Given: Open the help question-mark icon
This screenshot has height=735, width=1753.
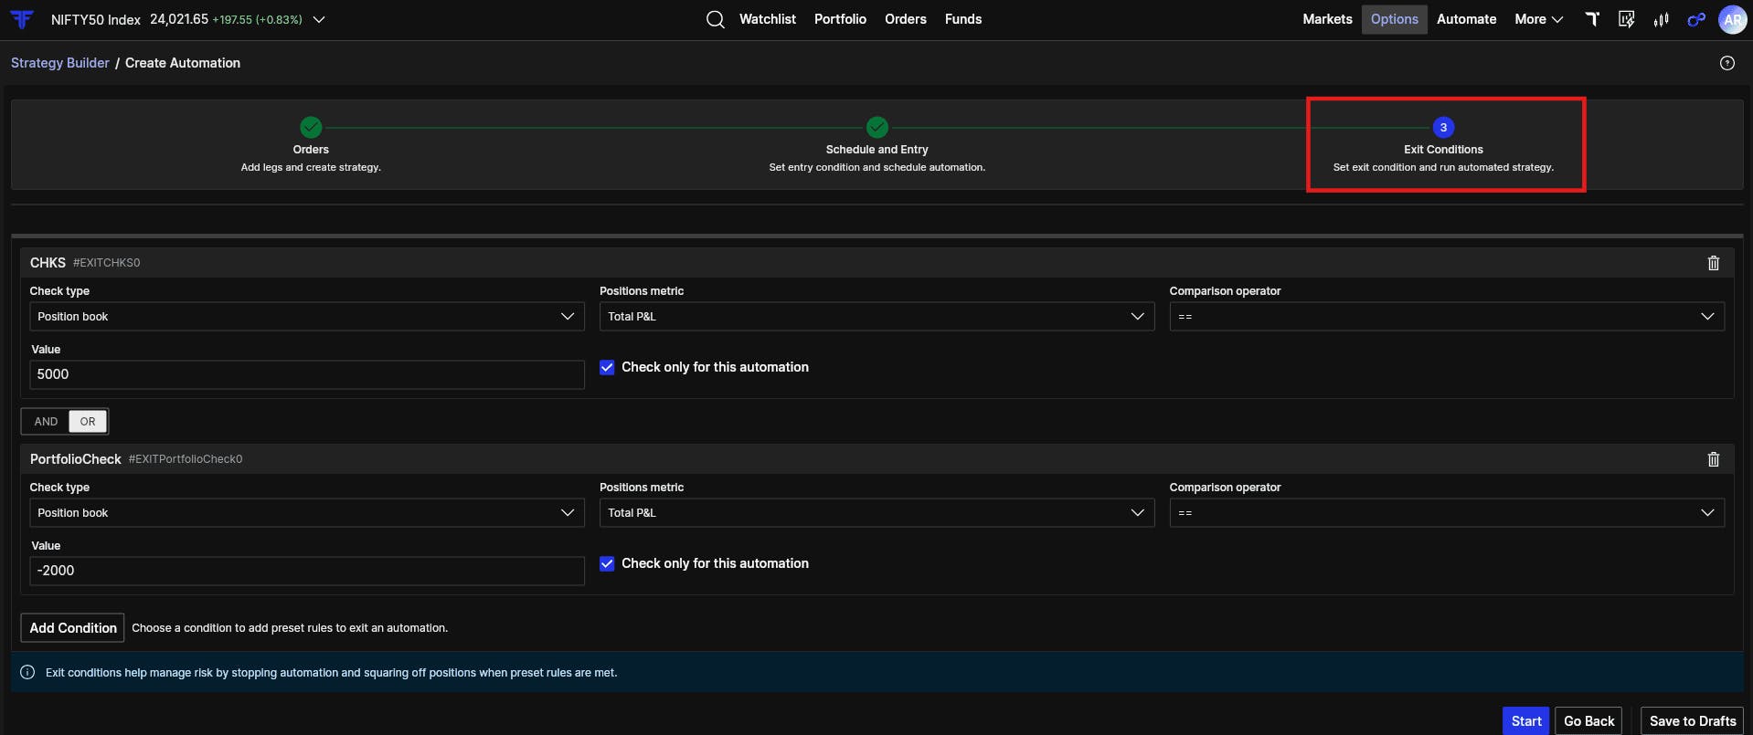Looking at the screenshot, I should click(1726, 63).
